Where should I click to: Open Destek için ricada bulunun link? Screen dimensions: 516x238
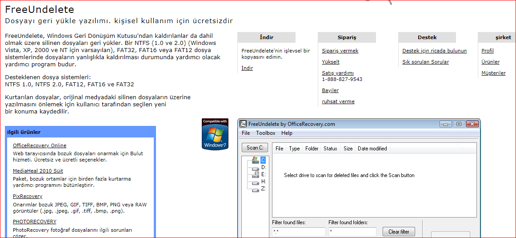point(434,51)
